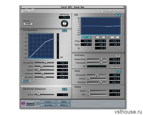The height and width of the screenshot is (115, 143).
Task: Toggle the Compressor ON switch
Action: (x=65, y=31)
